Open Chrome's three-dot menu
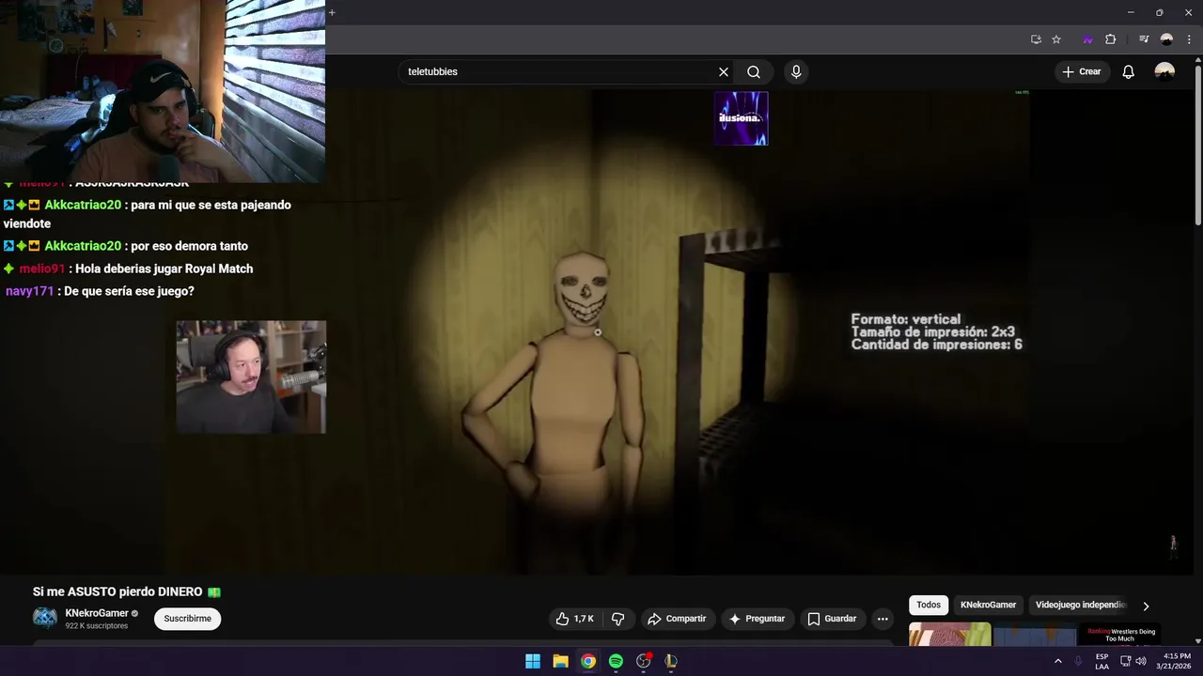 [1189, 39]
